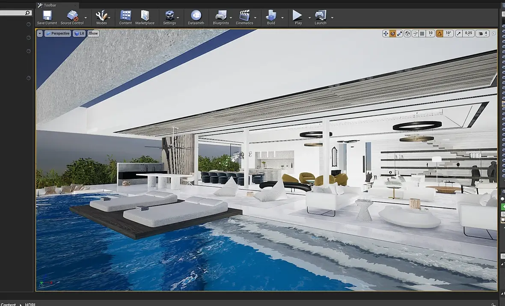
Task: Open viewport options arrow menu
Action: point(40,33)
